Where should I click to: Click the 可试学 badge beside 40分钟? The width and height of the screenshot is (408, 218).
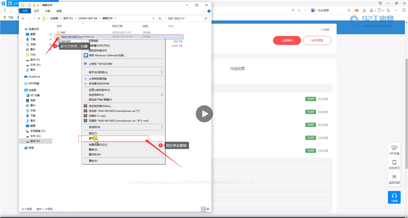311,99
